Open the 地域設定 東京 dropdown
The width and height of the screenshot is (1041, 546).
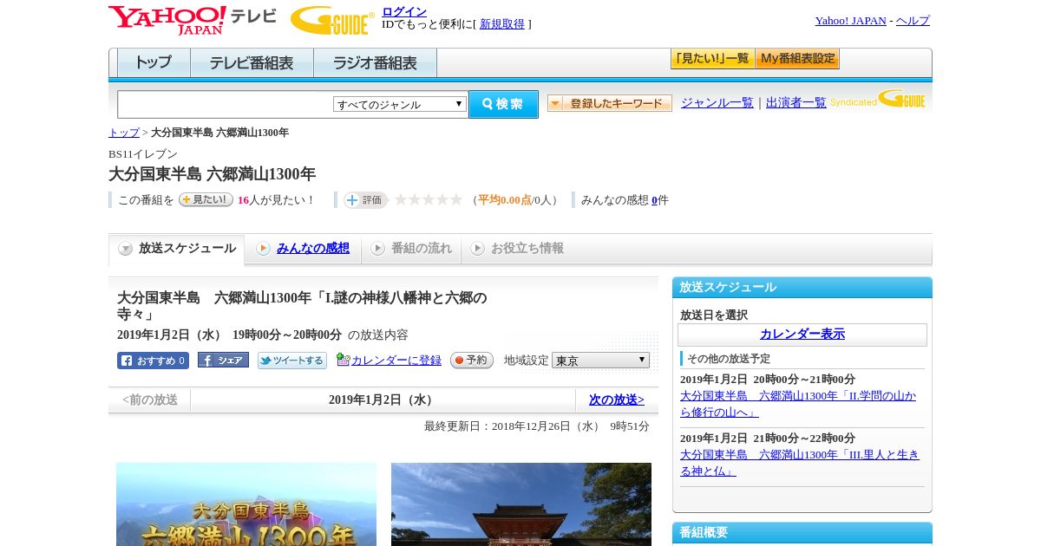tap(600, 360)
